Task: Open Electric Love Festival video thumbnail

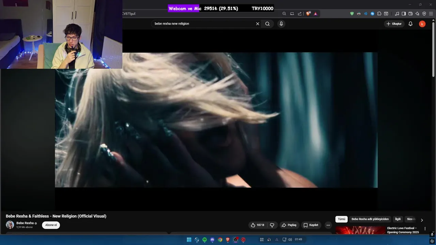Action: [x=360, y=230]
